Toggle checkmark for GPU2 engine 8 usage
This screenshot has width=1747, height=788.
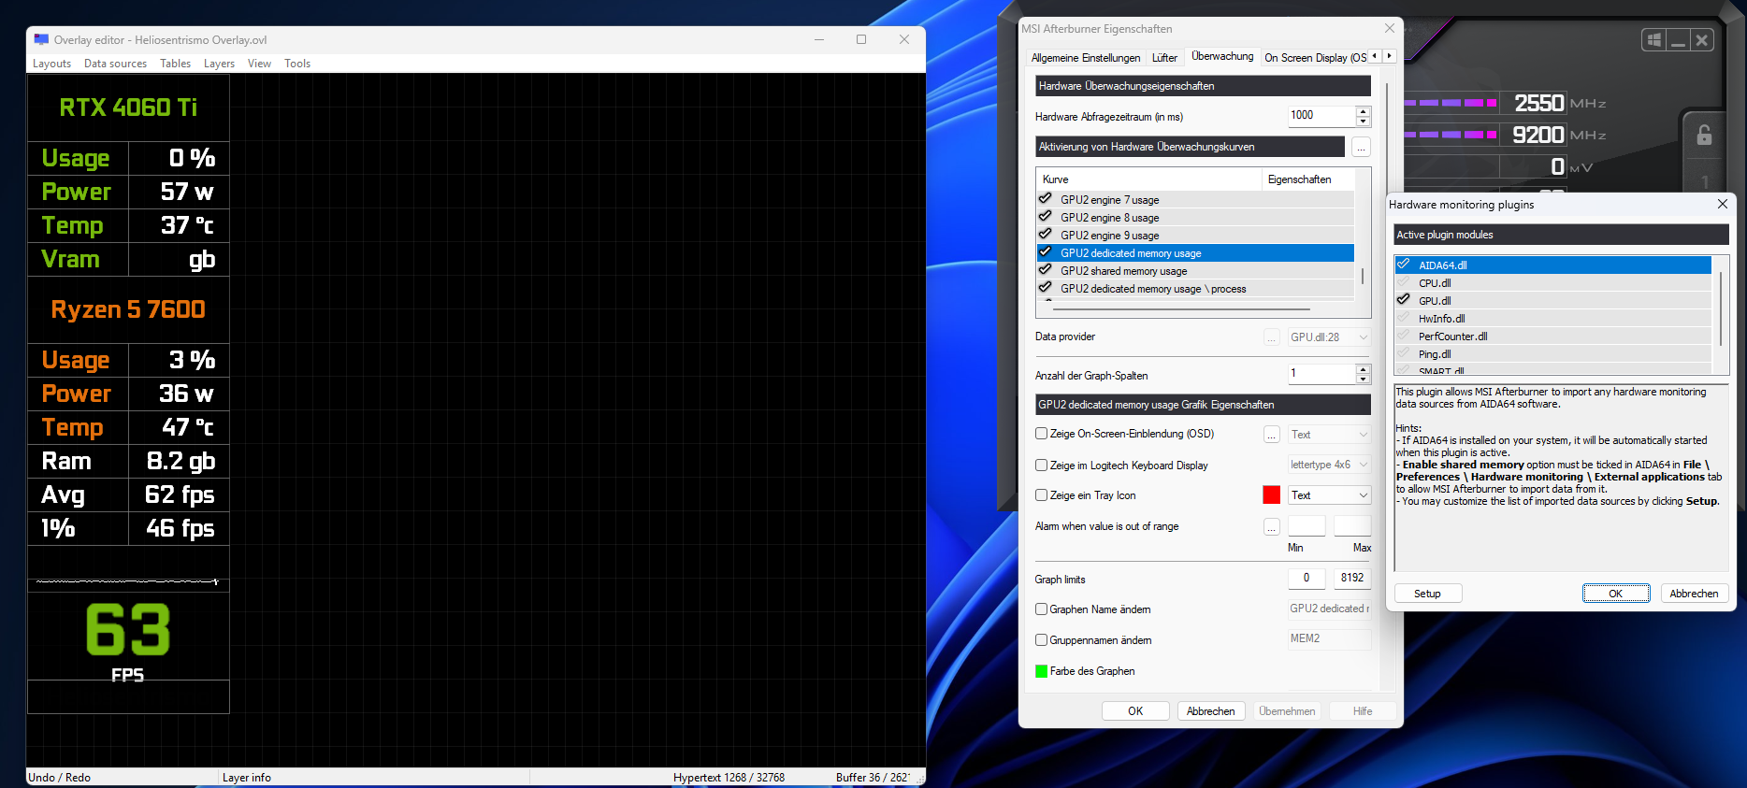1046,217
